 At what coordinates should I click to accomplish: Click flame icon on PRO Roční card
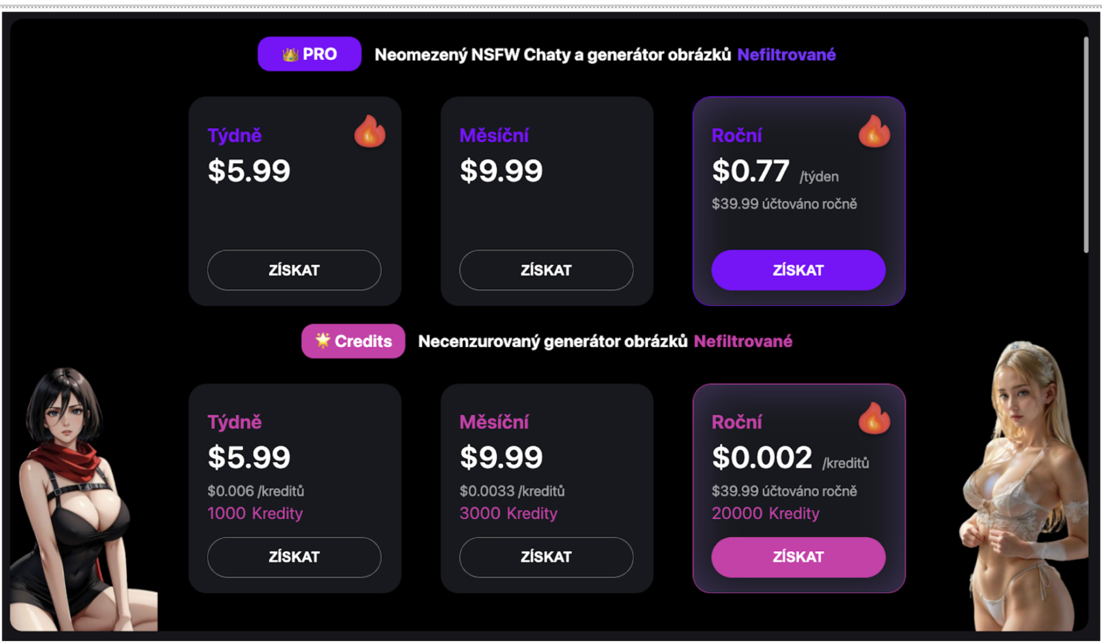click(x=875, y=131)
